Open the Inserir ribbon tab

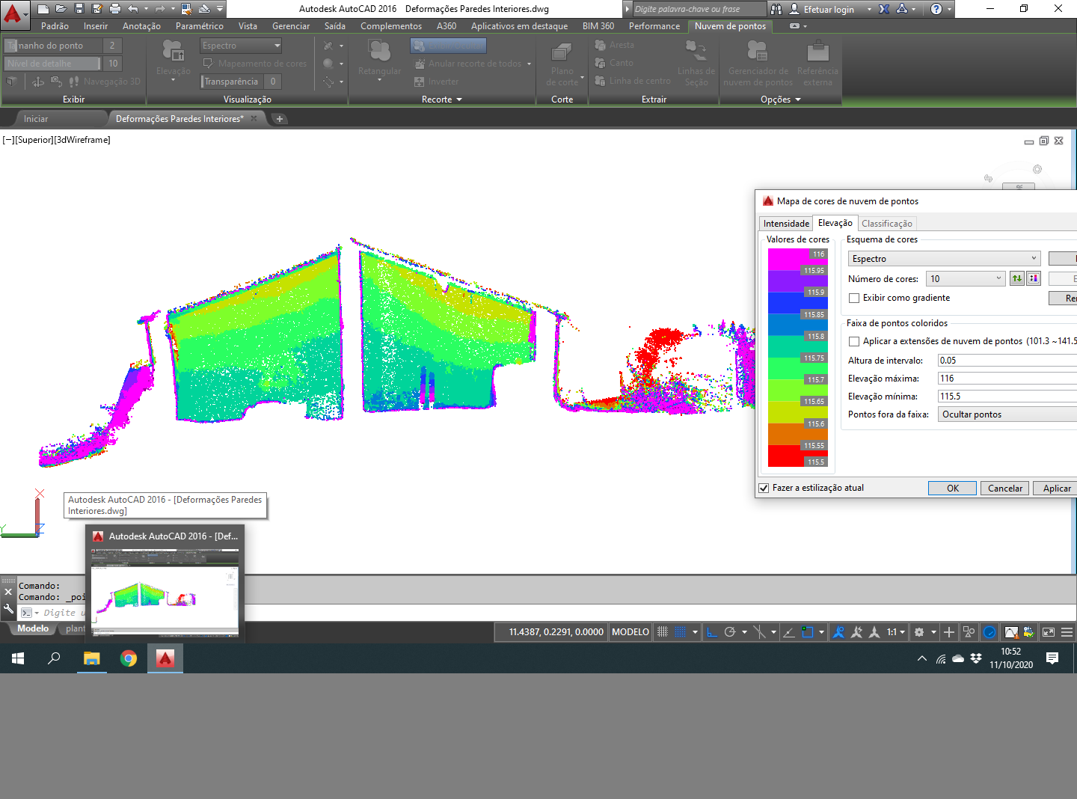pos(96,26)
